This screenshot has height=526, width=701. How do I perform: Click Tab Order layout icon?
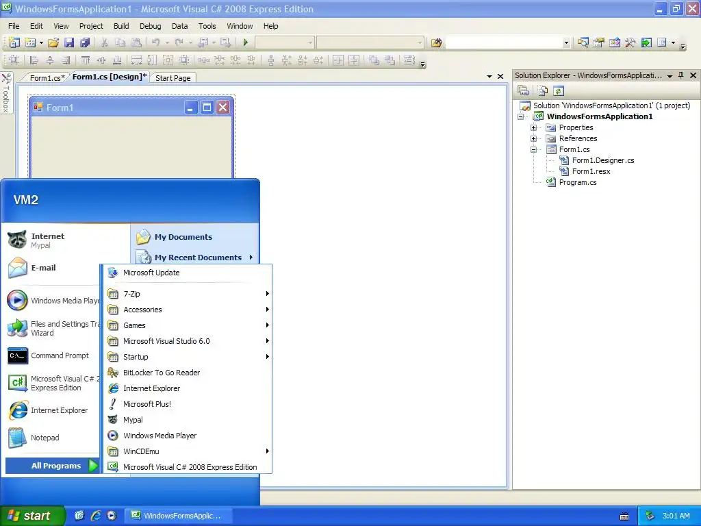pos(409,60)
